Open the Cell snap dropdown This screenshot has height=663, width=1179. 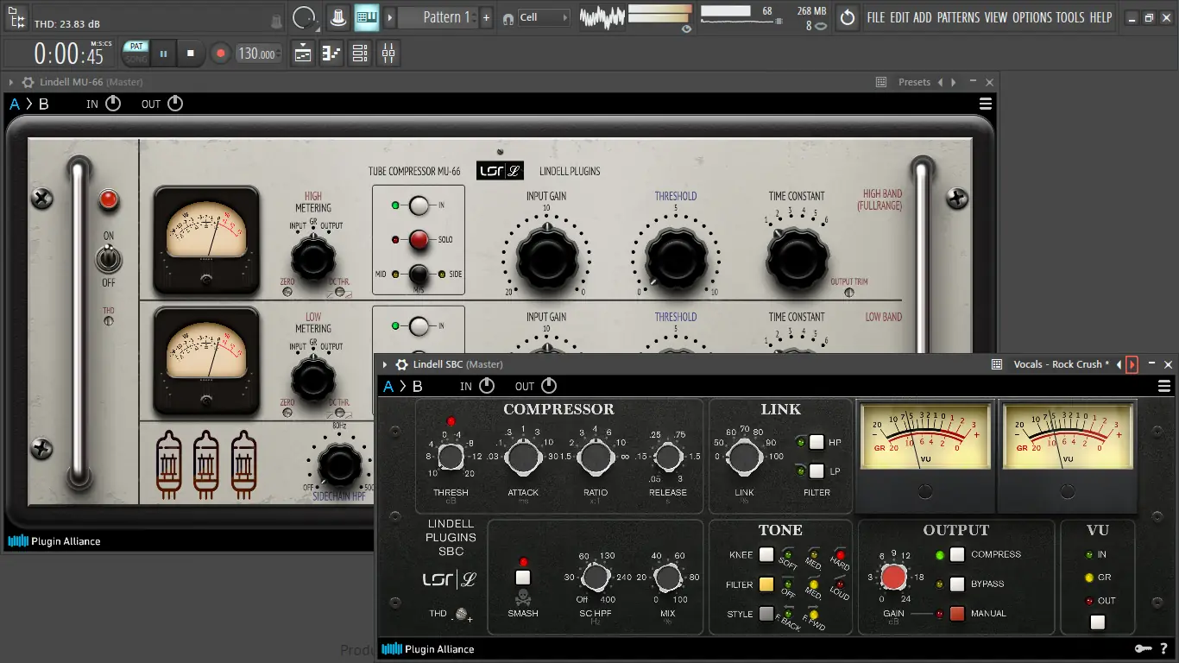tap(544, 17)
